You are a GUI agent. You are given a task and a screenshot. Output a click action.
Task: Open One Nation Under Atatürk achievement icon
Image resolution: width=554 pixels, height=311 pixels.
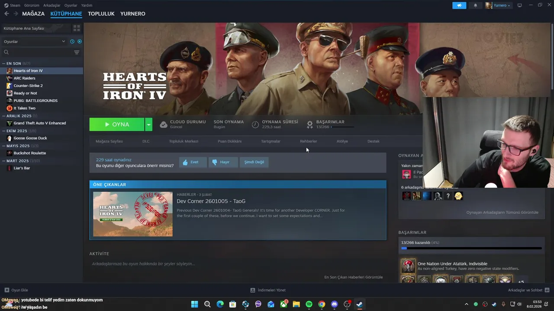tap(408, 266)
